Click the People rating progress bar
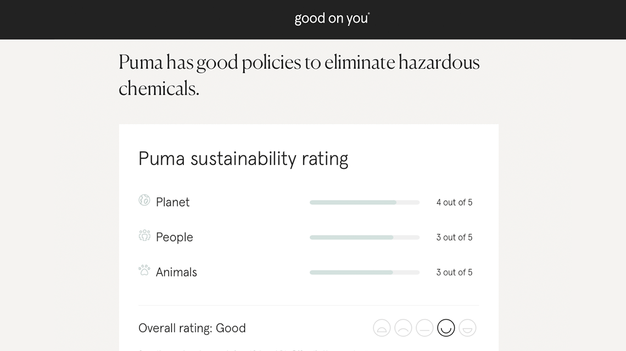 click(x=364, y=237)
